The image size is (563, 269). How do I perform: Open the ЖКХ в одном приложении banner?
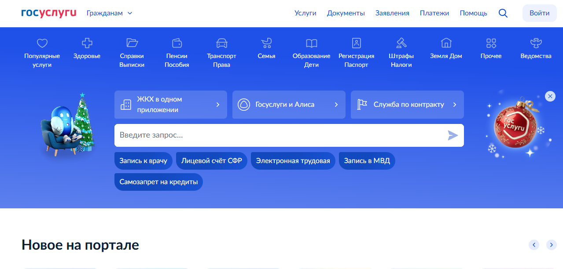click(x=170, y=105)
